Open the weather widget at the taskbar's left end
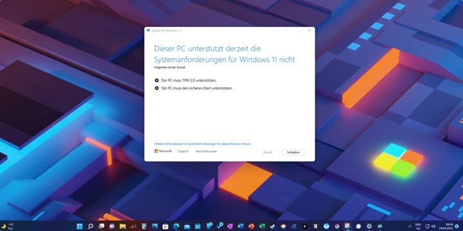Image resolution: width=463 pixels, height=231 pixels. coord(8,227)
